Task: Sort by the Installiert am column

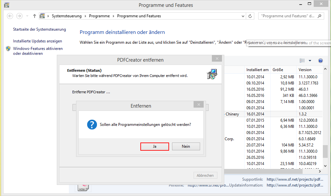Action: [258, 70]
